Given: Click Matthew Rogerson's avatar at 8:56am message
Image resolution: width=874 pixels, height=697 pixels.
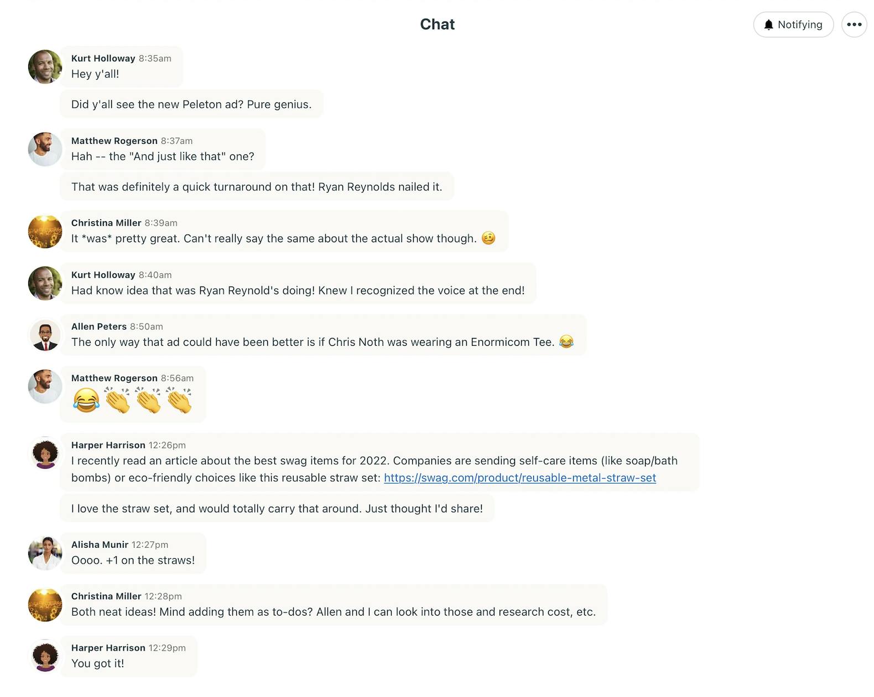Looking at the screenshot, I should 45,387.
